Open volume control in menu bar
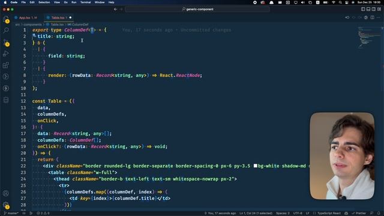The height and width of the screenshot is (216, 384). pos(302,2)
